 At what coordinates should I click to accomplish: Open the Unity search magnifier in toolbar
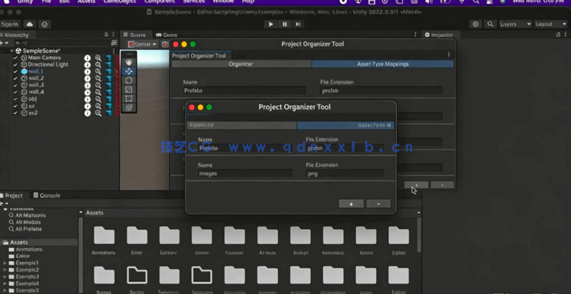coord(490,24)
